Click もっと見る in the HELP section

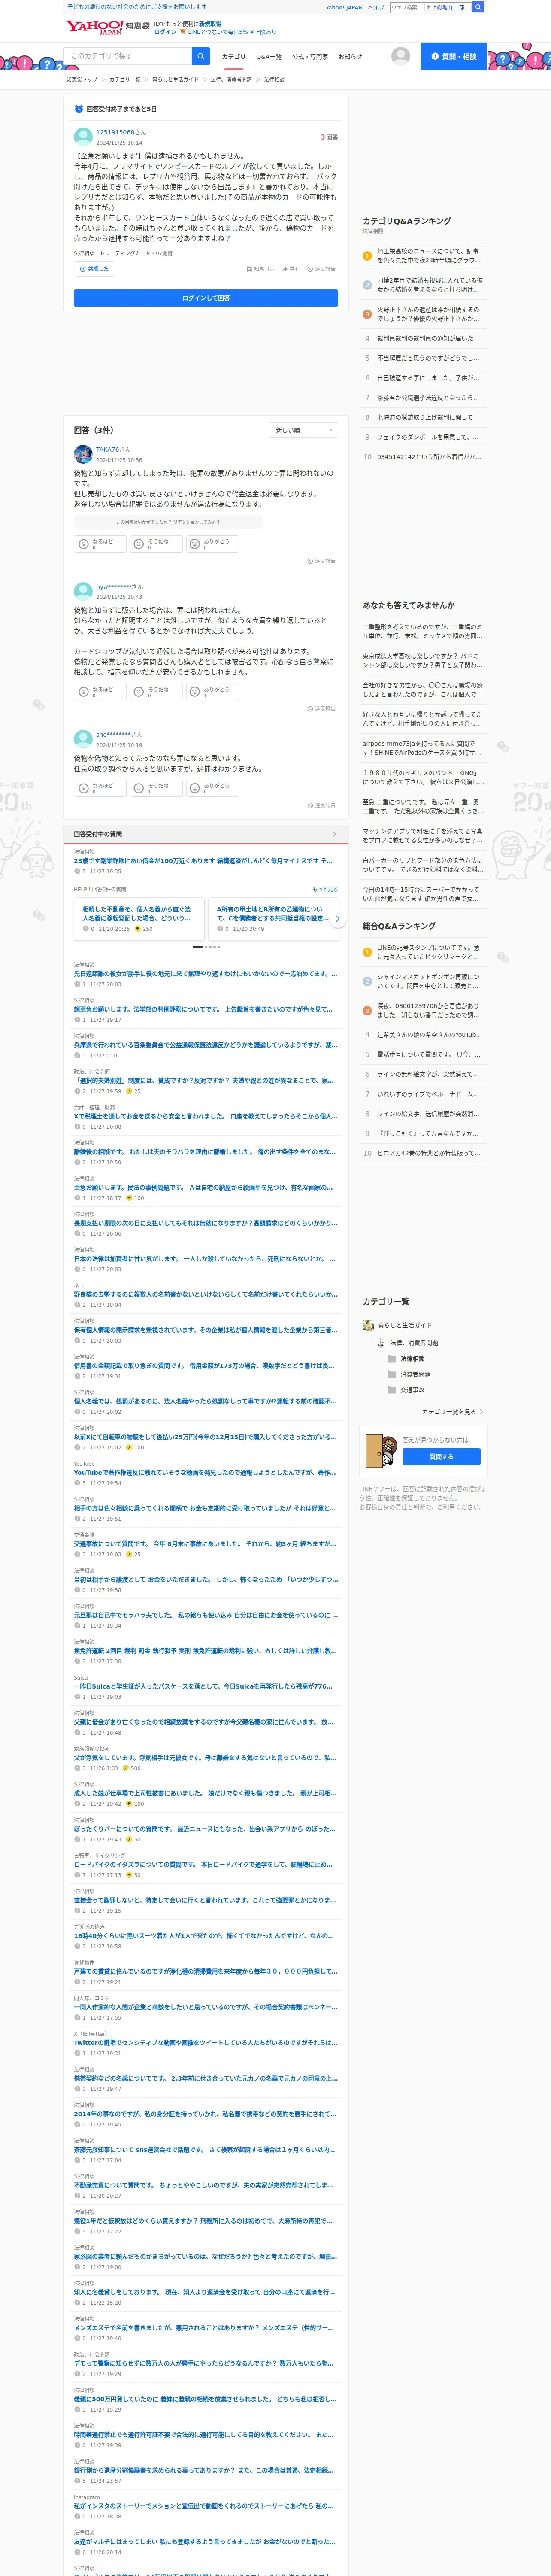tap(325, 889)
